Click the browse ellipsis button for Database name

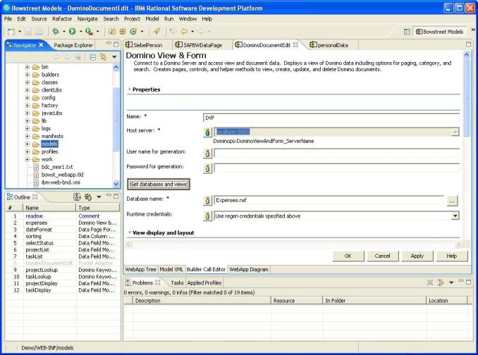click(452, 201)
